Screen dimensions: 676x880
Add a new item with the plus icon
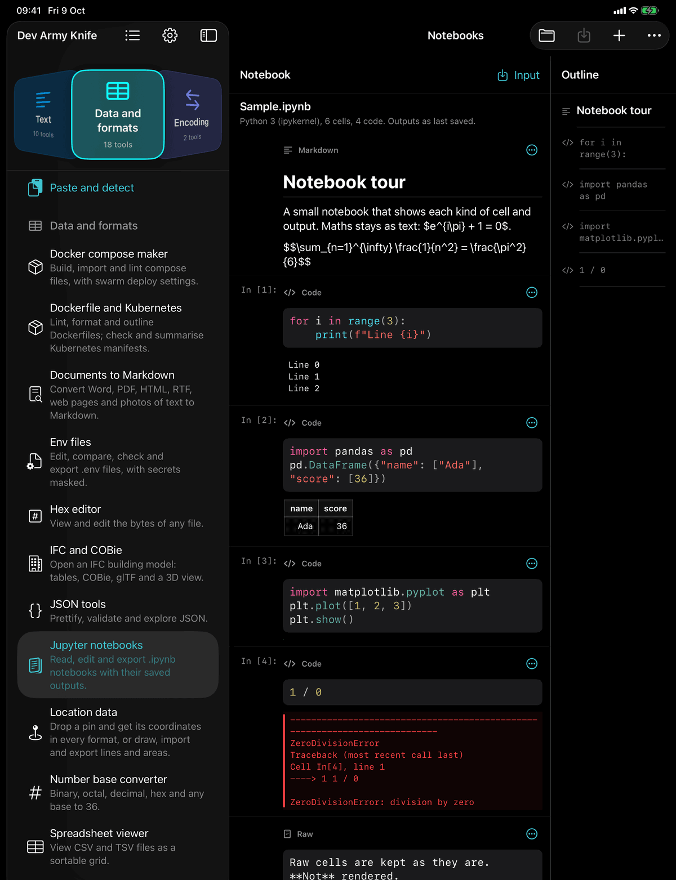[x=619, y=35]
